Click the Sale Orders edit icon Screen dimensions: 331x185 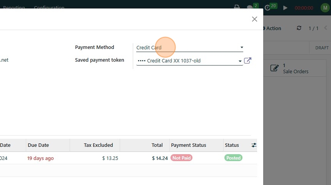click(274, 68)
